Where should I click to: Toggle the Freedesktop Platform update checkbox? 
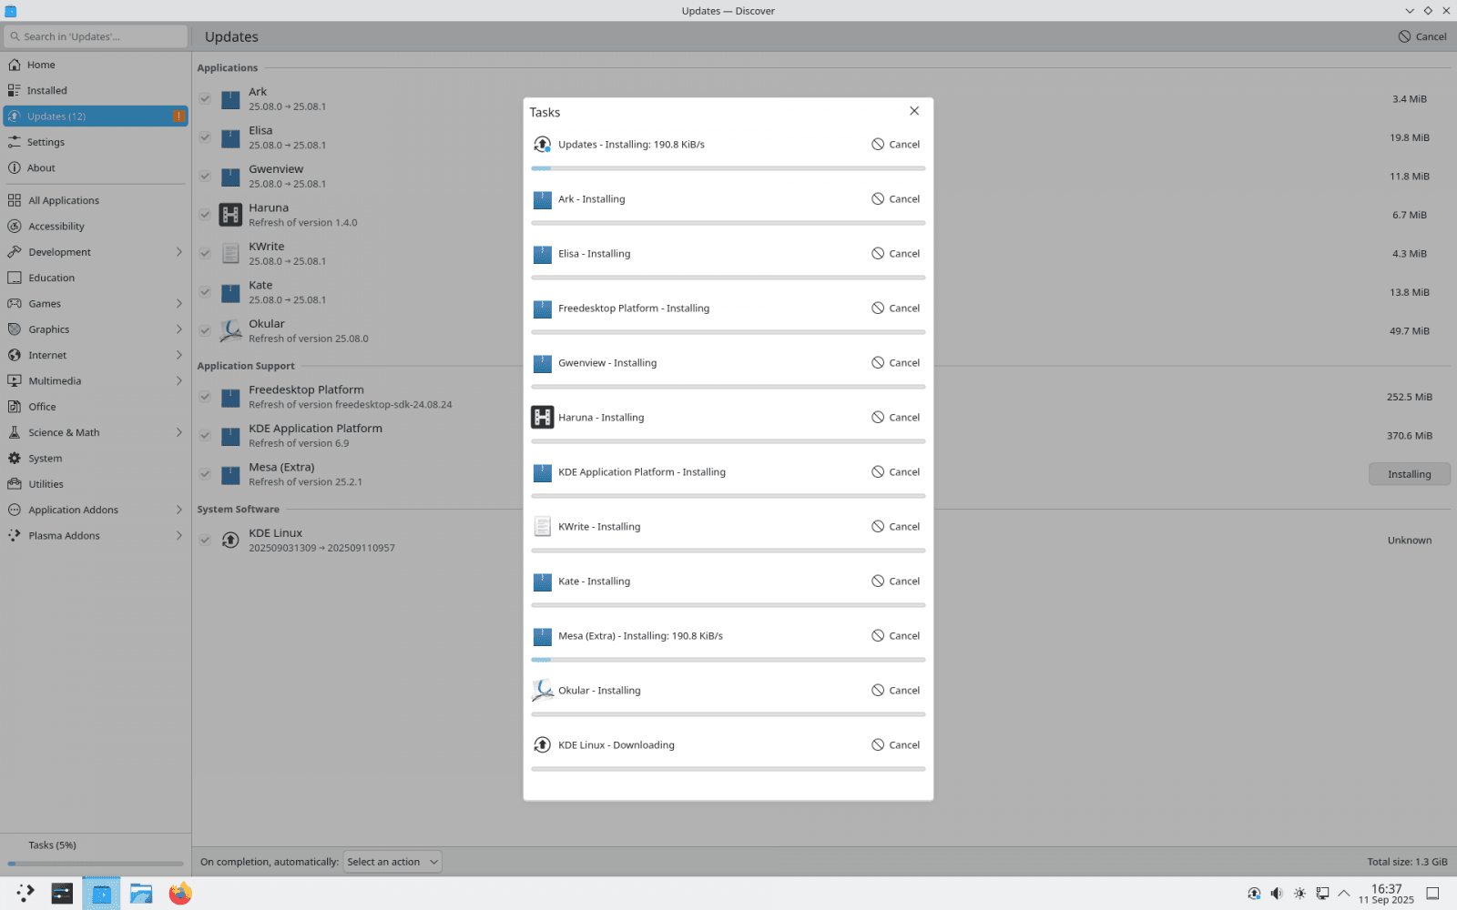click(205, 397)
